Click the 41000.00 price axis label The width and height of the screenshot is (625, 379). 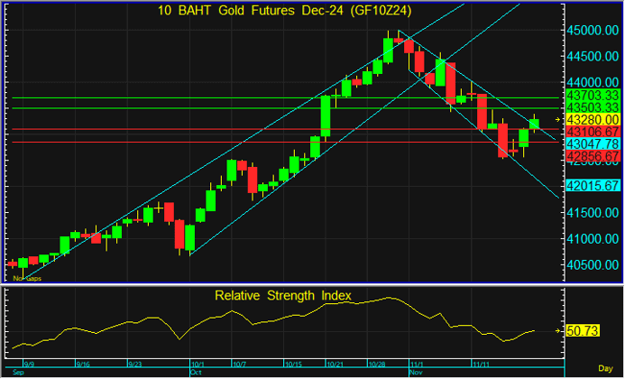click(x=592, y=238)
